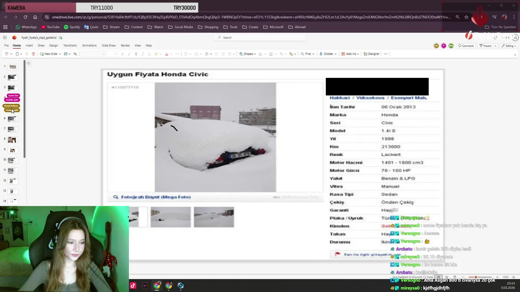Click the PowerPoint search box
The width and height of the screenshot is (520, 292).
pyautogui.click(x=260, y=37)
